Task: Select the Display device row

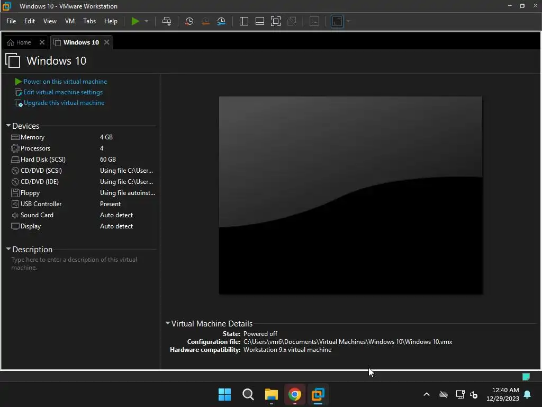Action: [83, 226]
